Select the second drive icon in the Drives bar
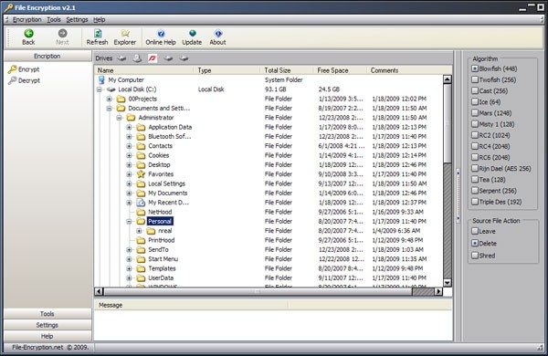Viewport: 548px width, 356px height. coord(137,58)
